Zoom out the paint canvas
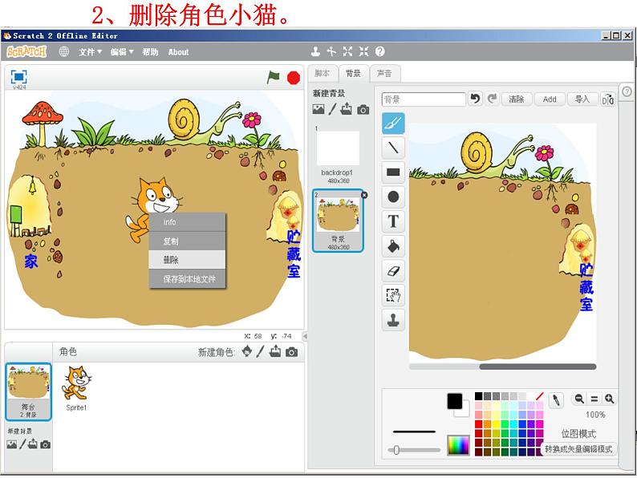 click(x=579, y=399)
